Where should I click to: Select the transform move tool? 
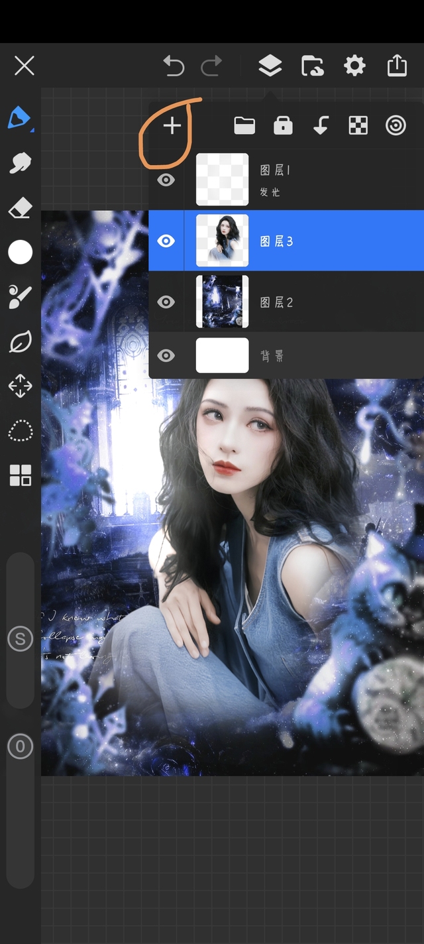(20, 386)
